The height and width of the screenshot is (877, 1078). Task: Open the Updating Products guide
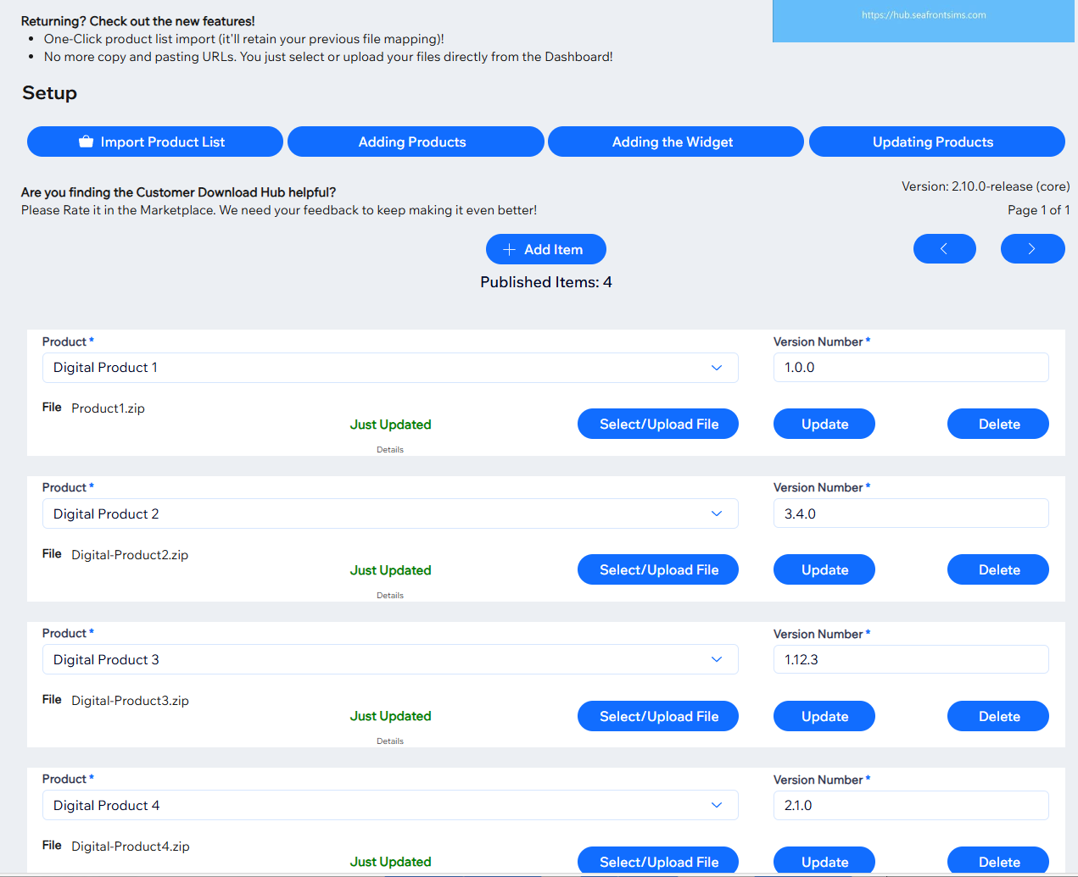(x=936, y=142)
